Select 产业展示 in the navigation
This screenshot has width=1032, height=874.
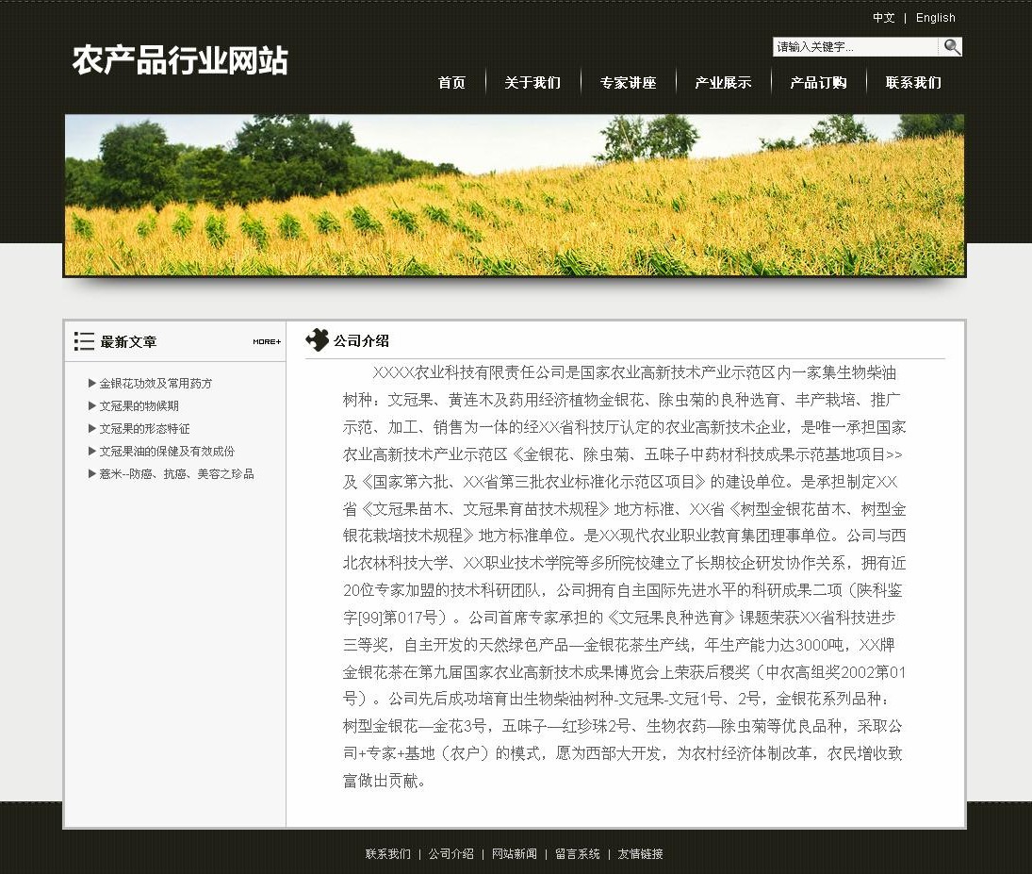[x=723, y=83]
